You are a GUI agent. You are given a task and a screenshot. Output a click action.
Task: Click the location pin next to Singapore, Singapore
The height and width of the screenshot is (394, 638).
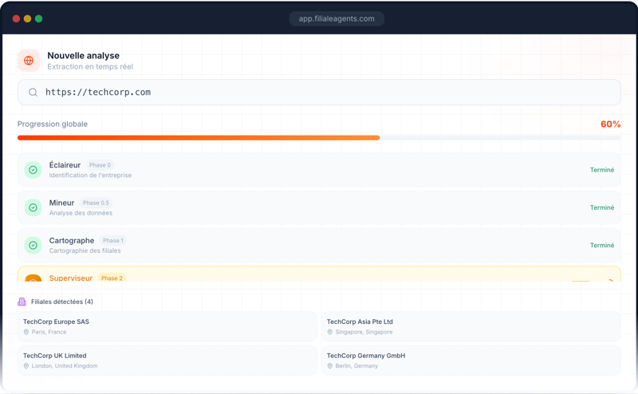330,332
